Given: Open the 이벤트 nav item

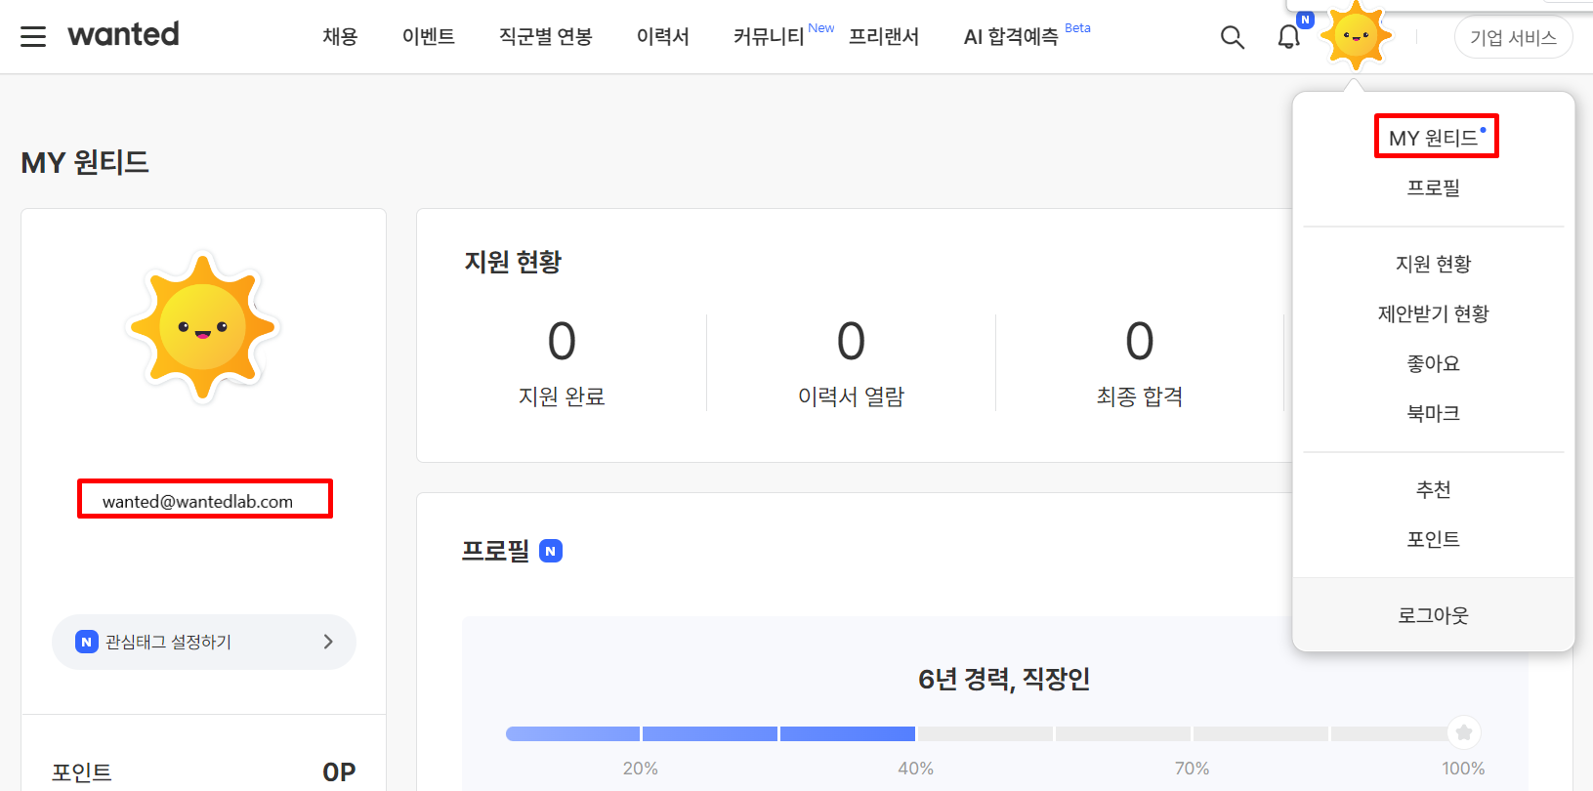Looking at the screenshot, I should [x=429, y=37].
